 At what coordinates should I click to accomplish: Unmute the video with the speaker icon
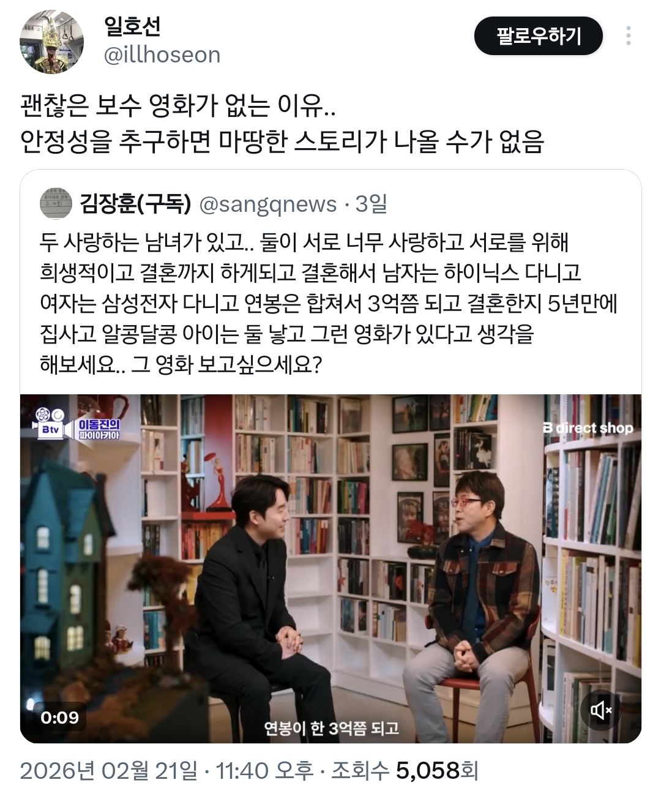click(601, 710)
